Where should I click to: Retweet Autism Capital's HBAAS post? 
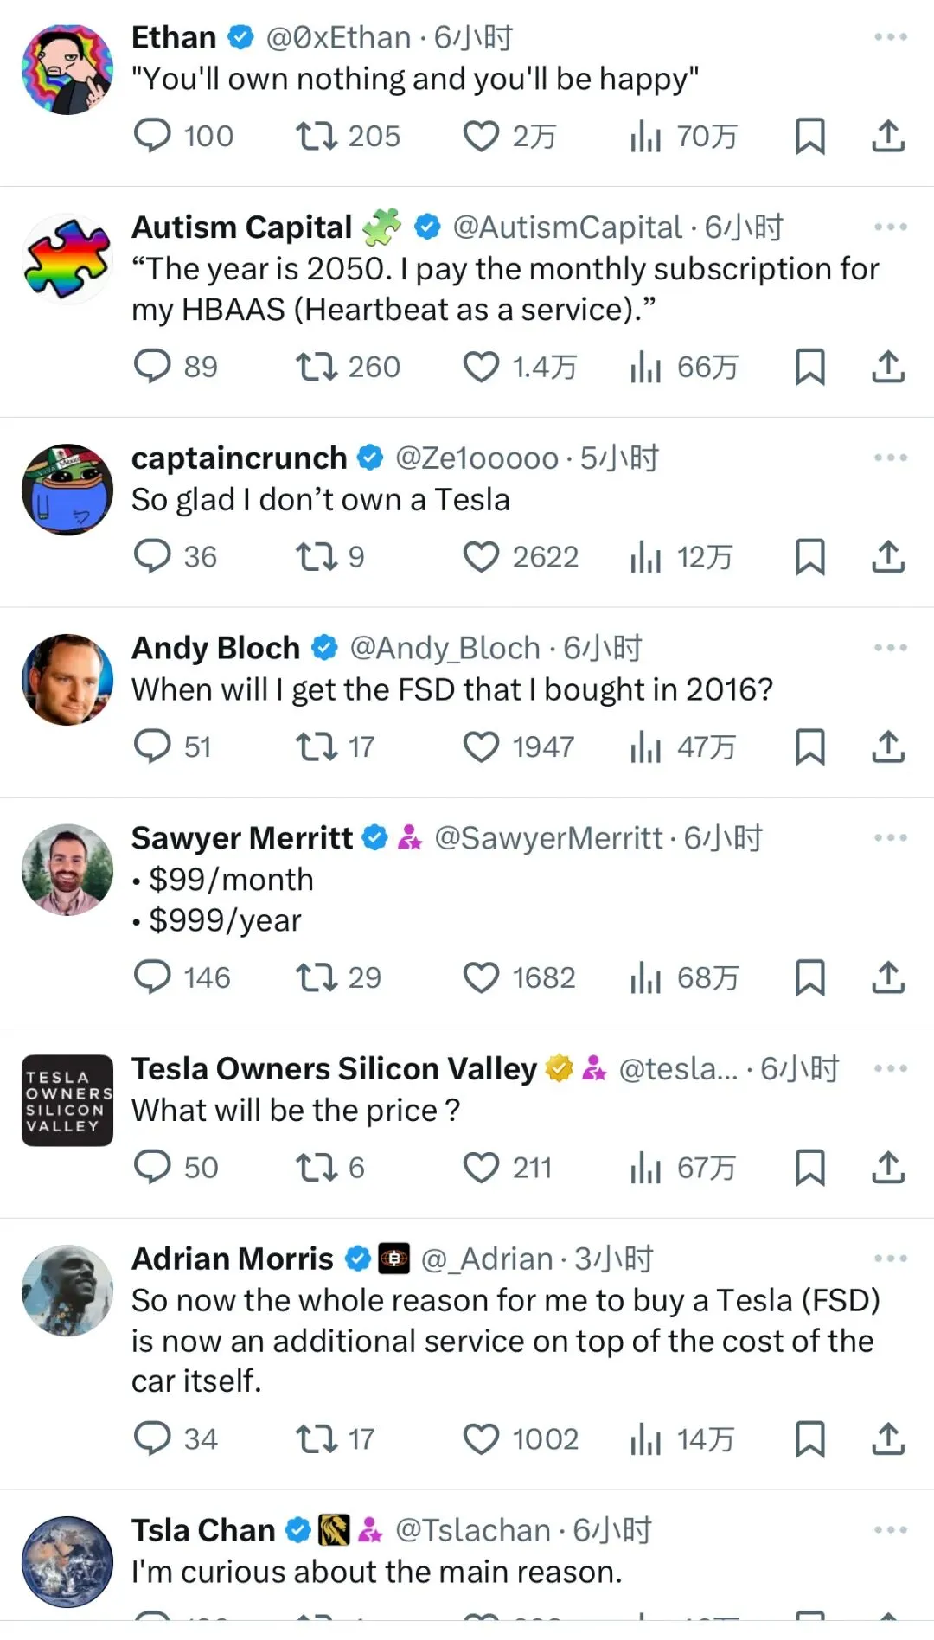[316, 367]
